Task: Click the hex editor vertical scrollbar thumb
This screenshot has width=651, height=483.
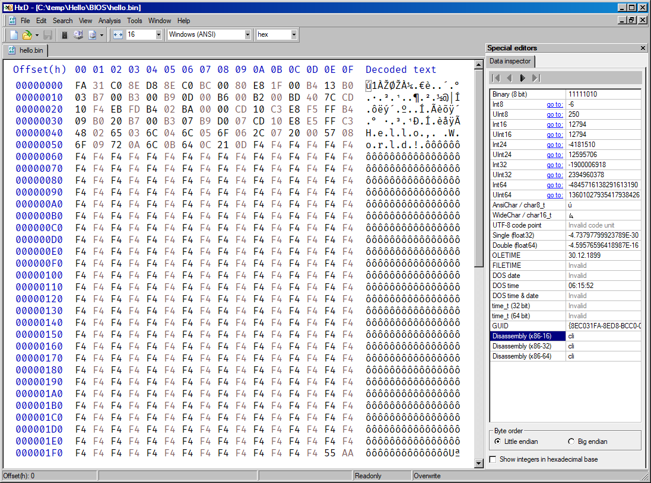Action: [479, 168]
